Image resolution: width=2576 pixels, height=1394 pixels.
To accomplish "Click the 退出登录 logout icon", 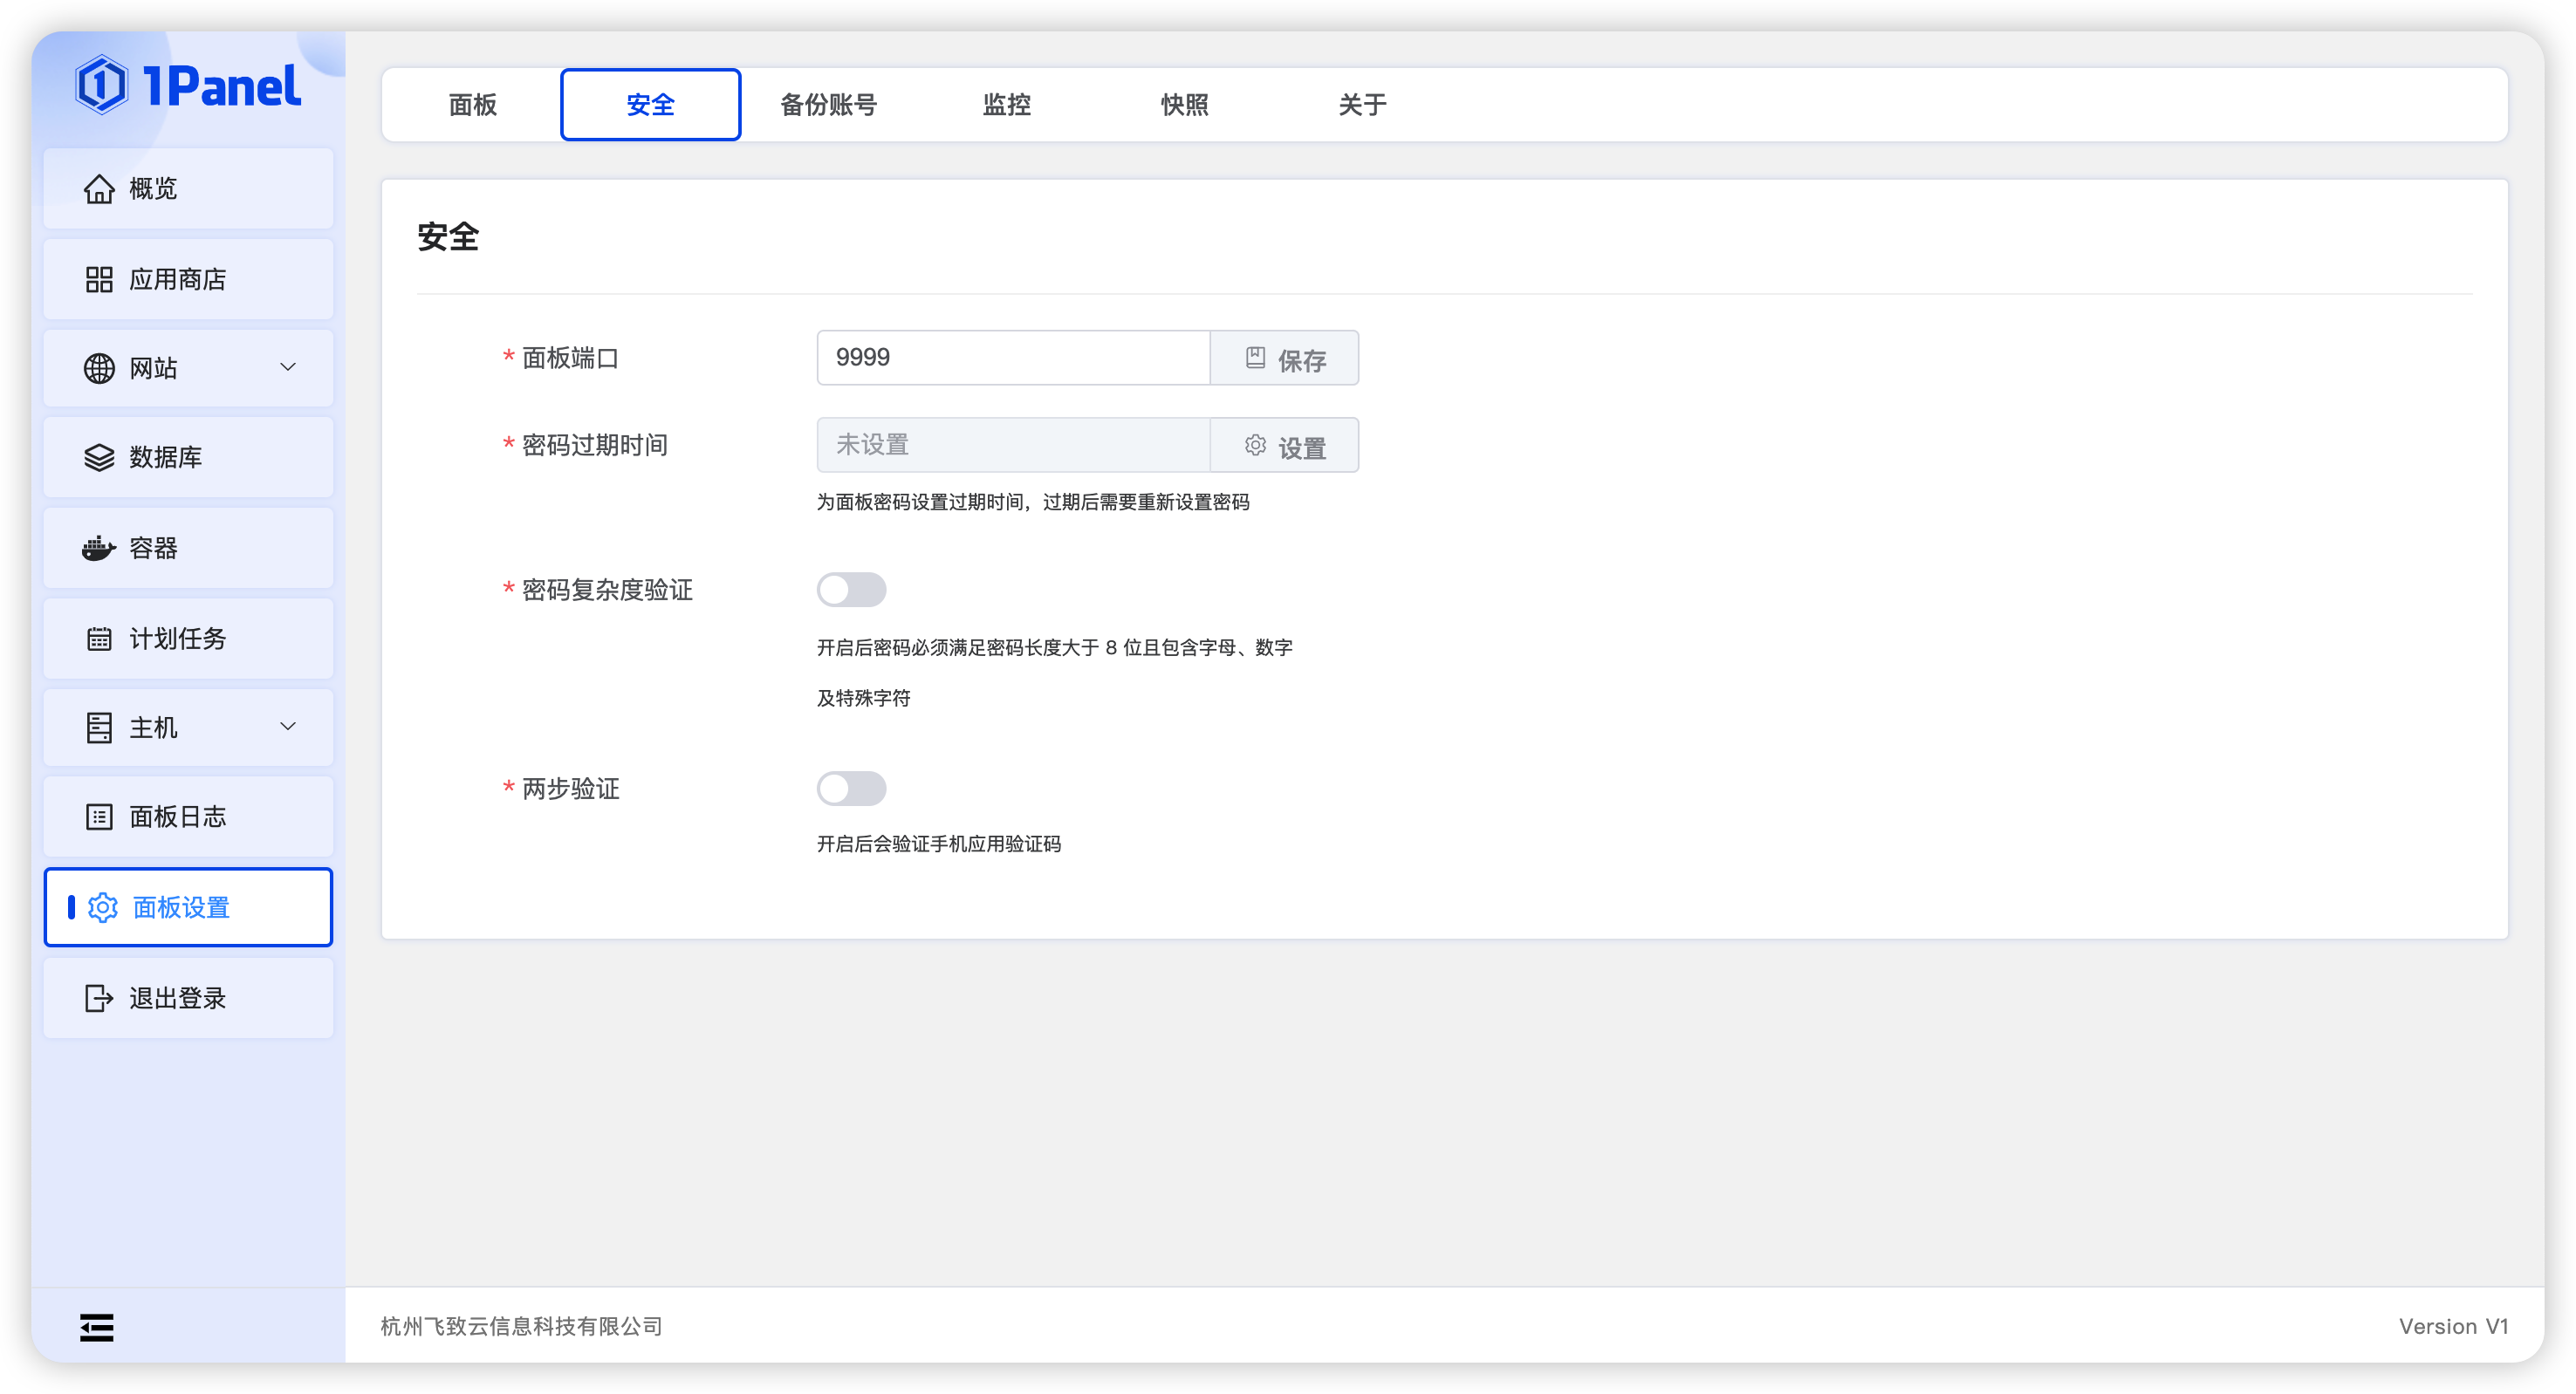I will [x=97, y=998].
